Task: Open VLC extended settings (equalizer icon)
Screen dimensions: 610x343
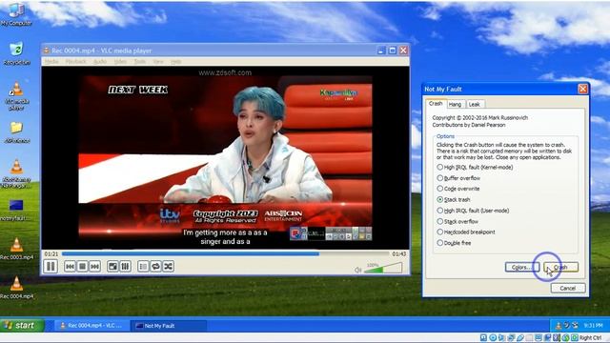Action: click(x=125, y=267)
